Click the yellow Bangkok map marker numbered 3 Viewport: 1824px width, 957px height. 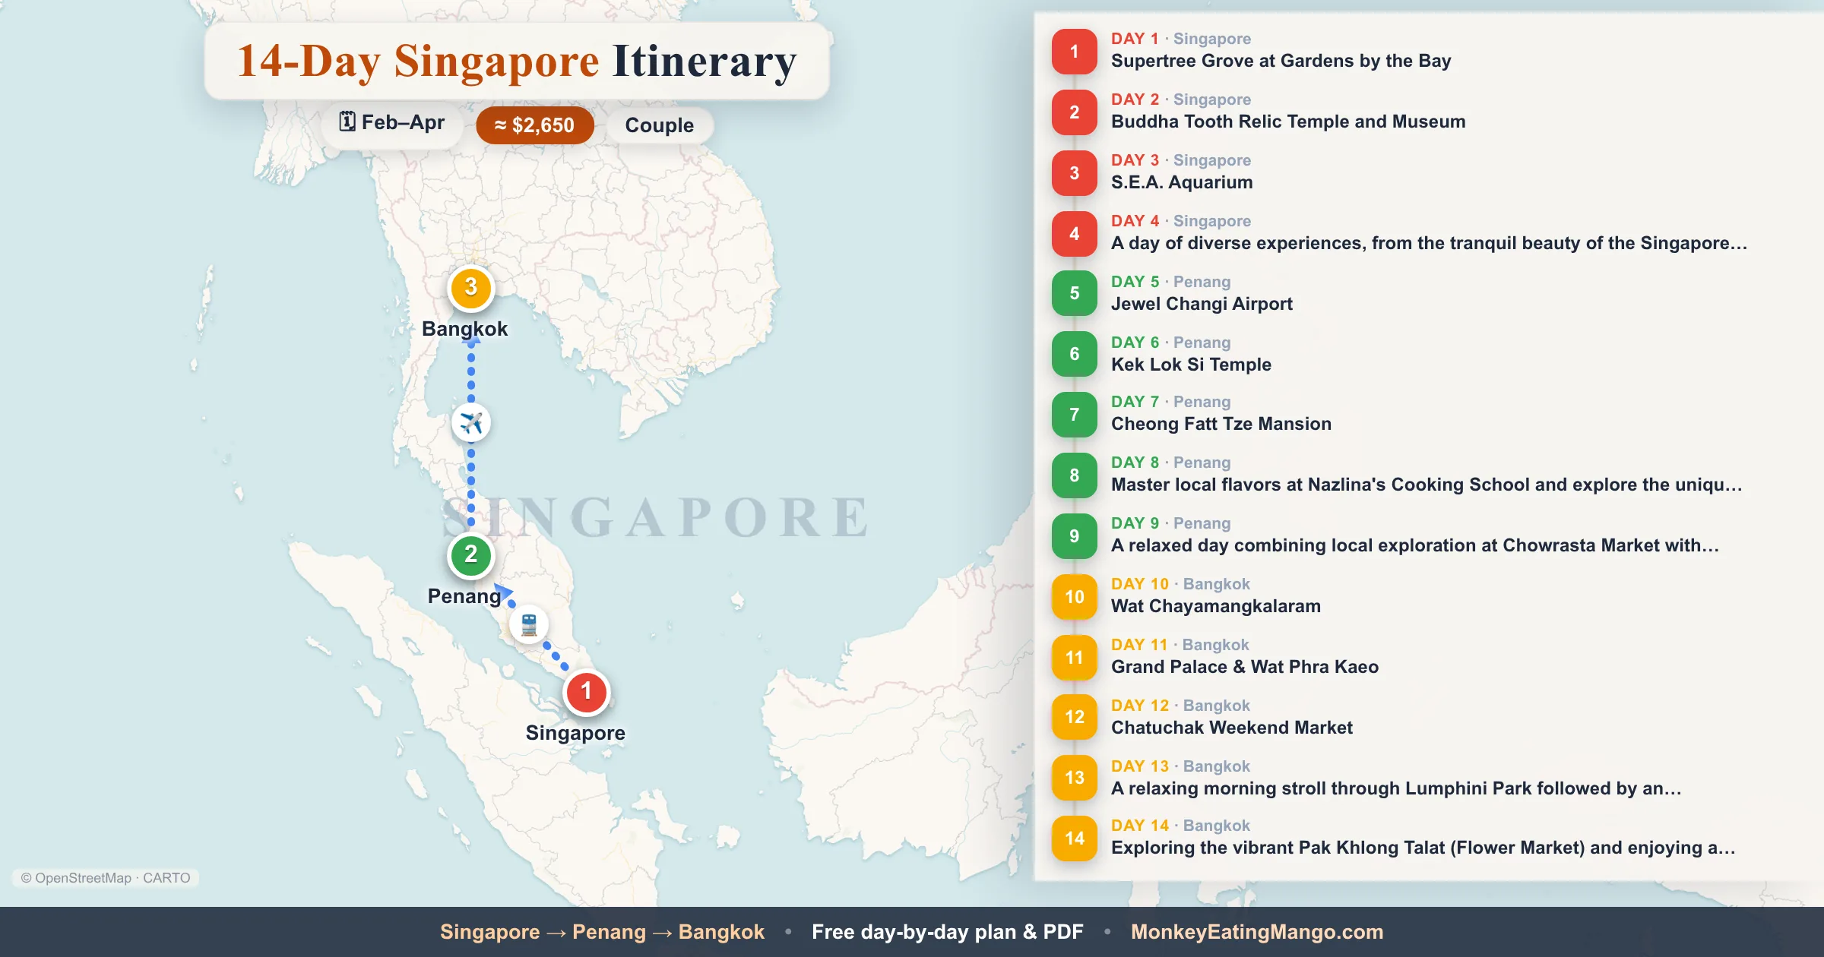coord(471,288)
